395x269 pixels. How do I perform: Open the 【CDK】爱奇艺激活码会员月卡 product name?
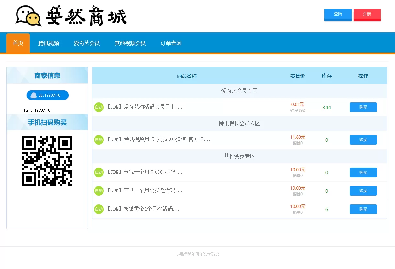pos(144,107)
